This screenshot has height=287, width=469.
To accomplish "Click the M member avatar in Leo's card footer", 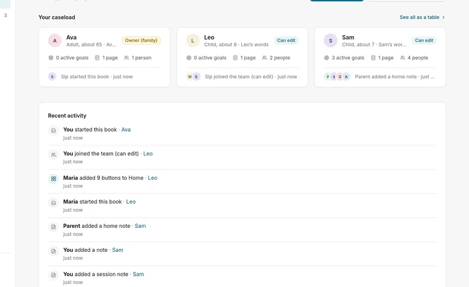I will click(x=189, y=77).
